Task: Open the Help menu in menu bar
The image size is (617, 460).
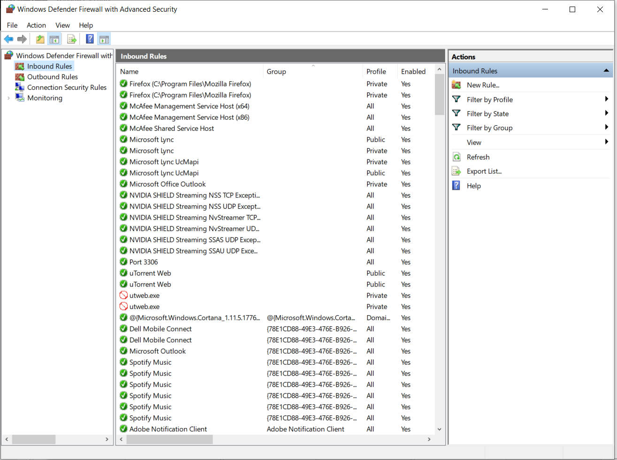Action: [86, 25]
